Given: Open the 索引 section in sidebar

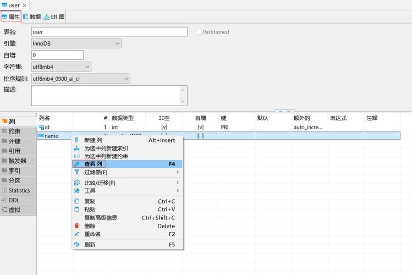Looking at the screenshot, I should (18, 170).
